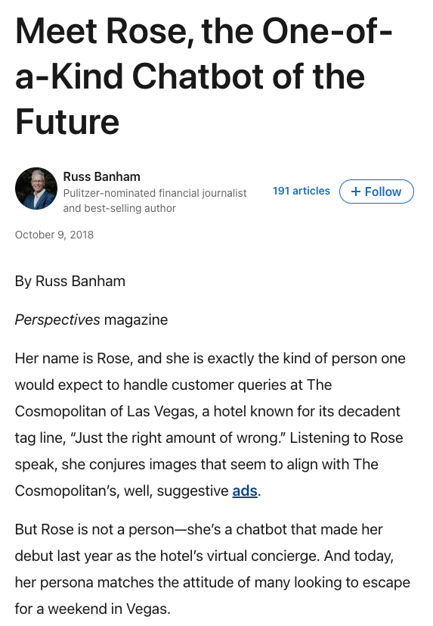The height and width of the screenshot is (626, 433).
Task: Click the line starting 'But Rose is not a person'
Action: point(199,529)
